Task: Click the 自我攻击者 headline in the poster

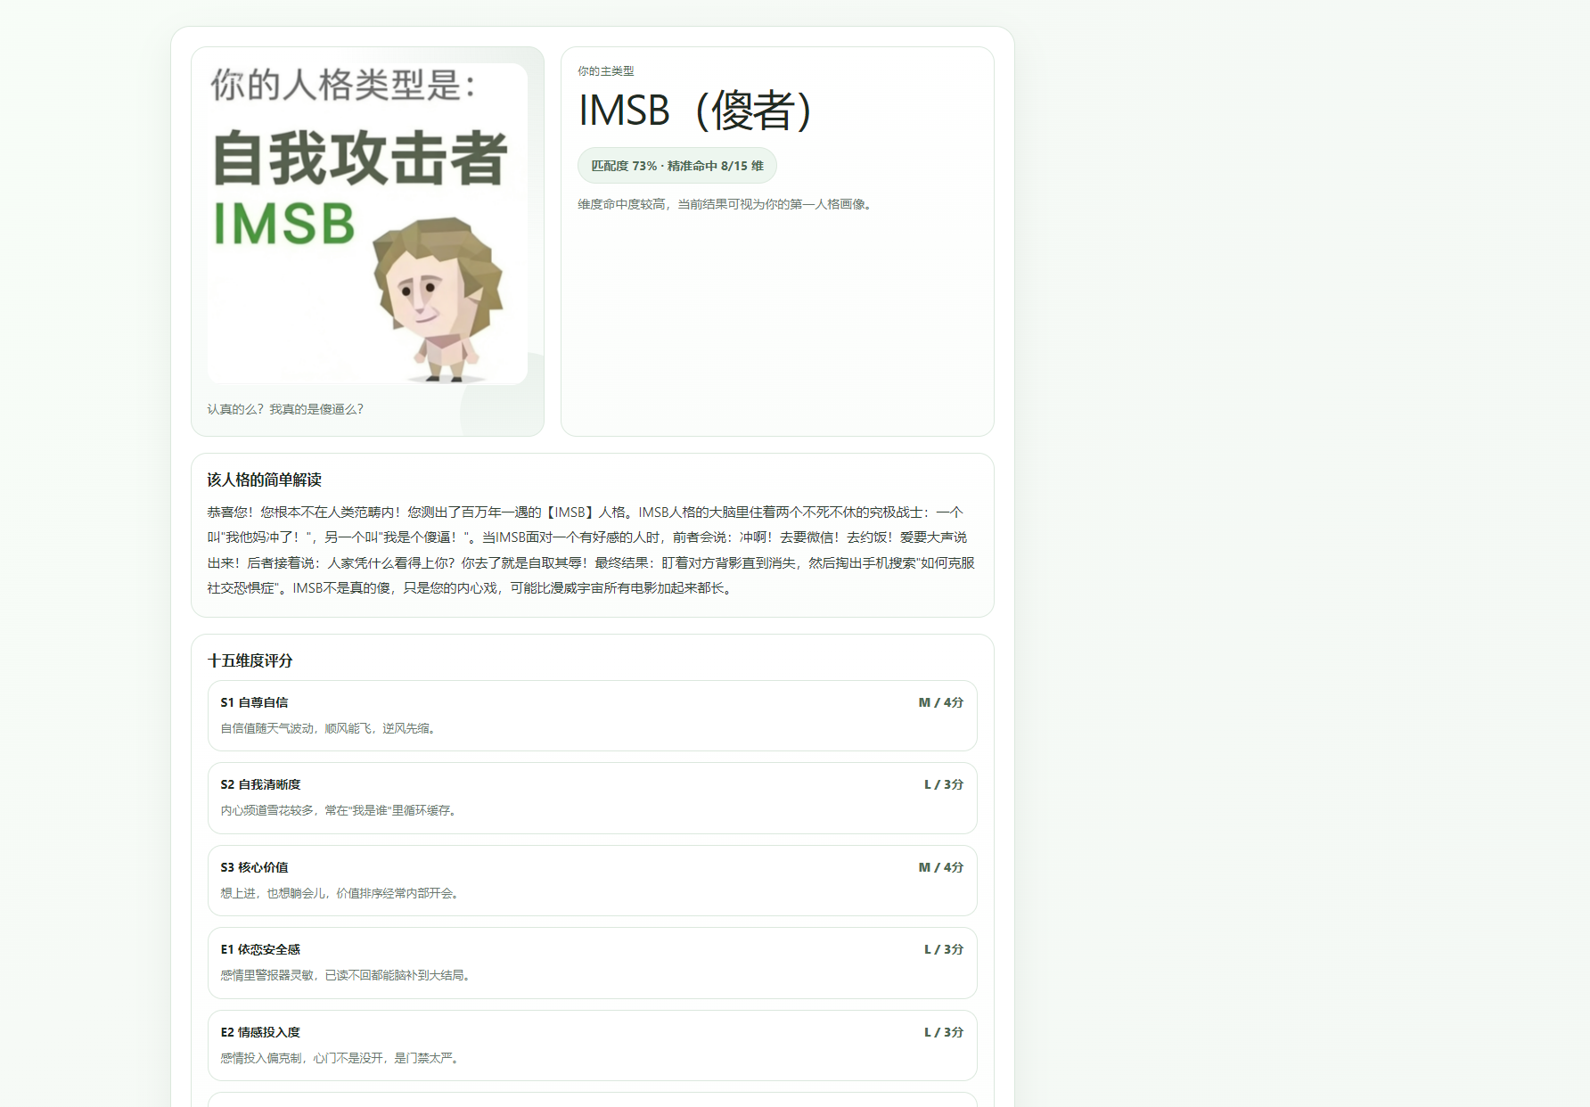Action: point(360,158)
